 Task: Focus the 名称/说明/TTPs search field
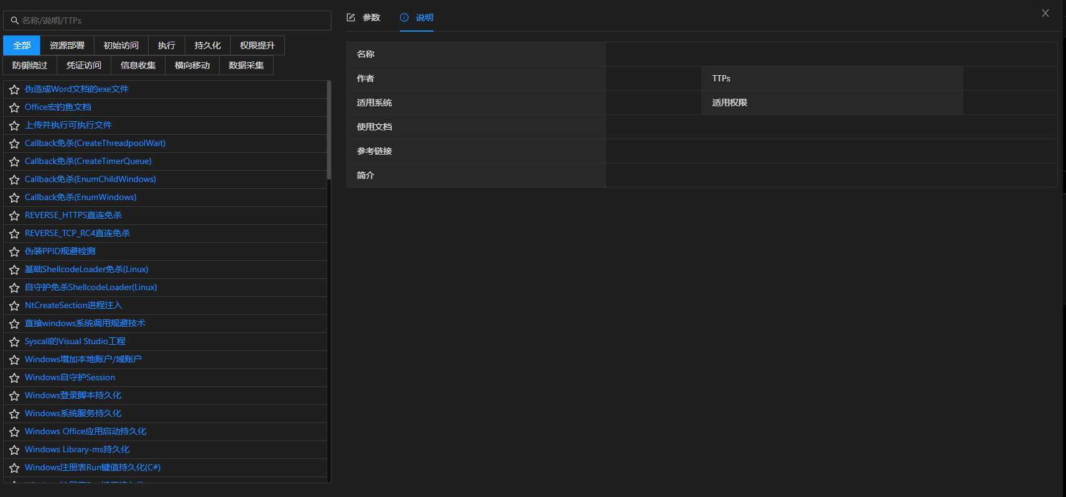(167, 21)
